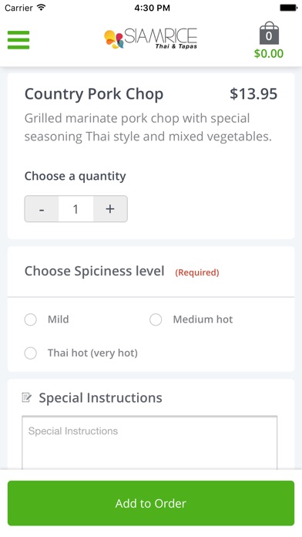Viewport: 302px width, 537px height.
Task: Tap the $0.00 cart total
Action: [x=269, y=54]
